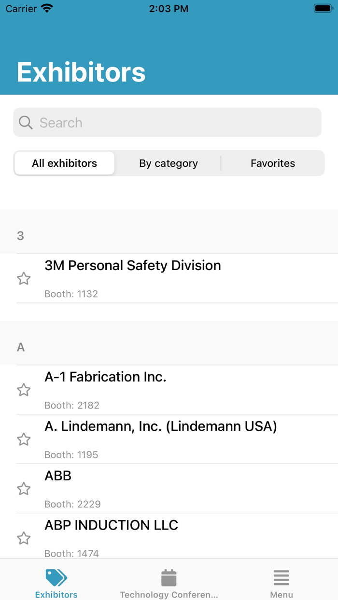This screenshot has height=600, width=338.
Task: View A. Lindemann, Inc. (Lindemann USA) listing
Action: tap(161, 427)
